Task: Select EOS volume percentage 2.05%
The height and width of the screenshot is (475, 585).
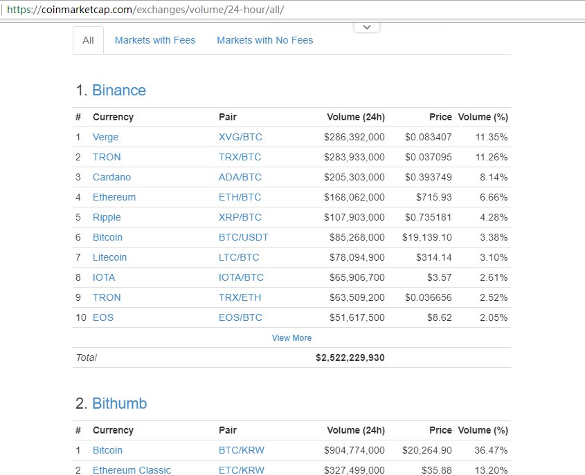Action: [494, 318]
